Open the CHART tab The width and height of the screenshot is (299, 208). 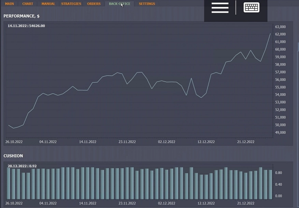(x=28, y=4)
